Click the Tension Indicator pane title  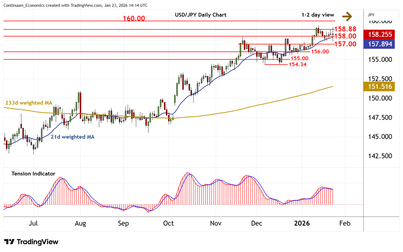33,174
